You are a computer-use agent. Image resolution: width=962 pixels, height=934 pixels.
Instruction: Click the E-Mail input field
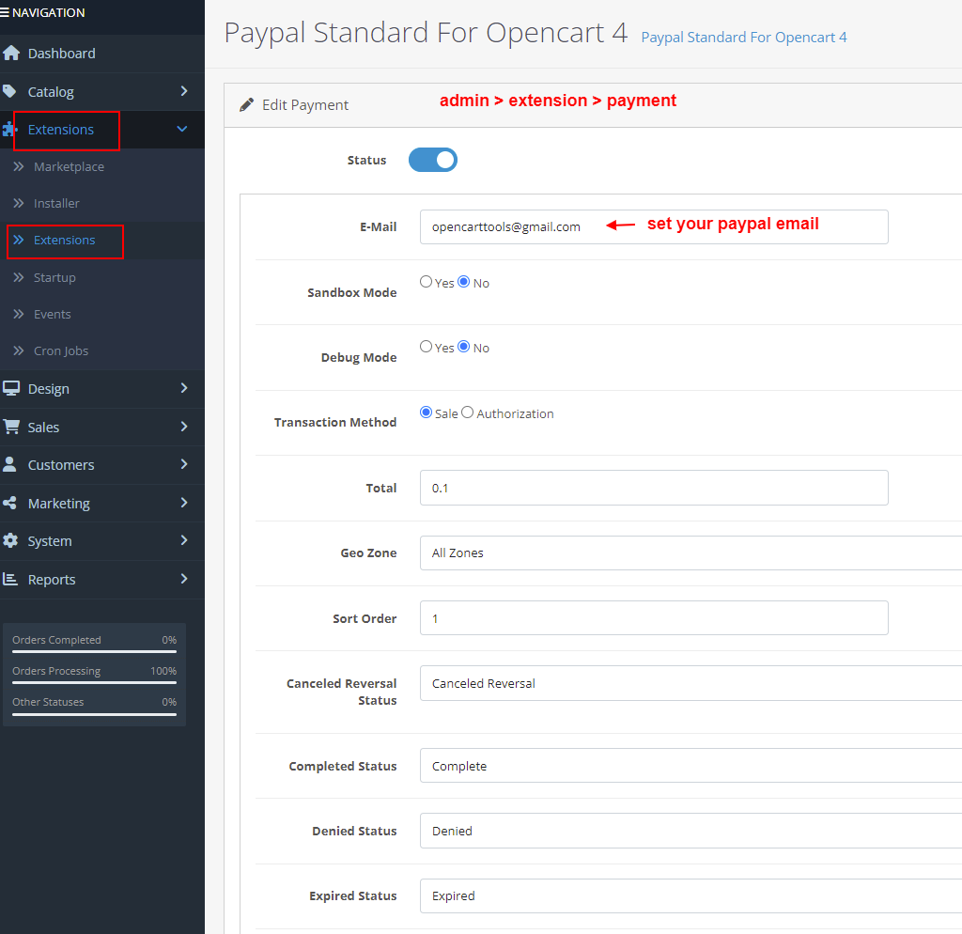pyautogui.click(x=654, y=227)
